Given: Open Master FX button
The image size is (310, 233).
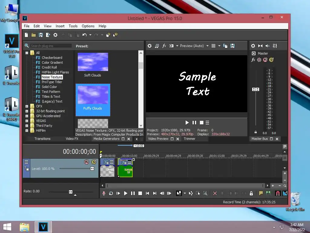Looking at the screenshot, I should point(253,60).
